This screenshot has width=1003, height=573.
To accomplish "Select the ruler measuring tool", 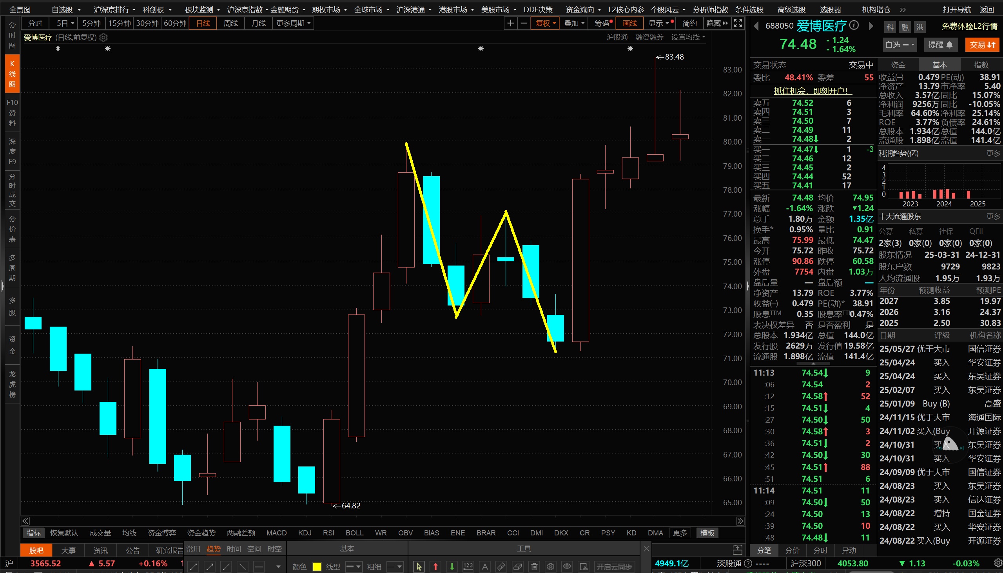I will coord(501,567).
